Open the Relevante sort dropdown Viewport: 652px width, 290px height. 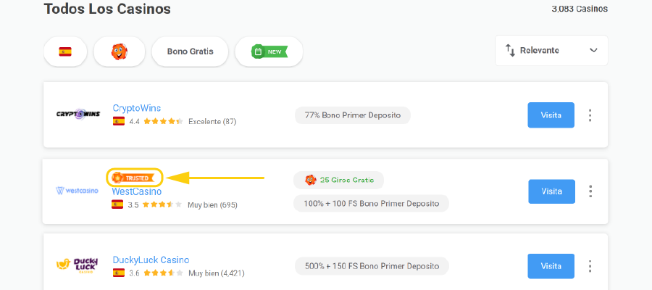[551, 51]
